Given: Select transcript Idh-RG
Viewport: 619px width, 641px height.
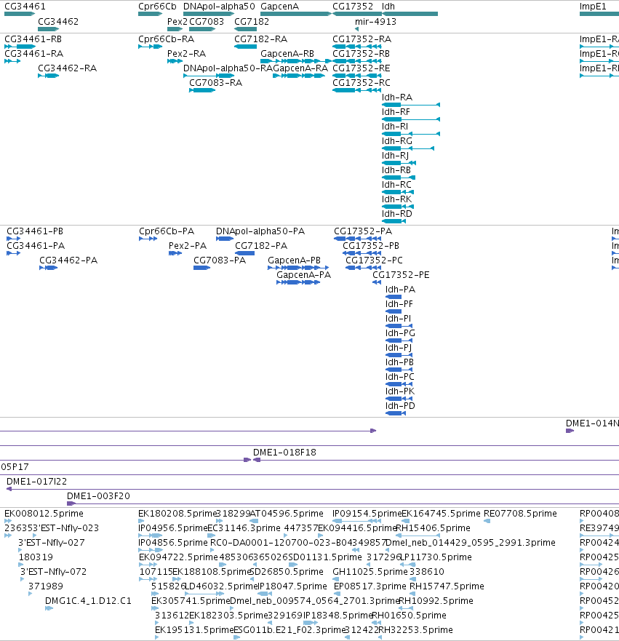Looking at the screenshot, I should pyautogui.click(x=408, y=148).
